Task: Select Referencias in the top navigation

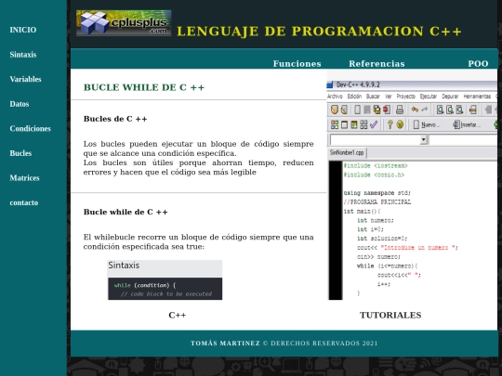Action: click(376, 64)
